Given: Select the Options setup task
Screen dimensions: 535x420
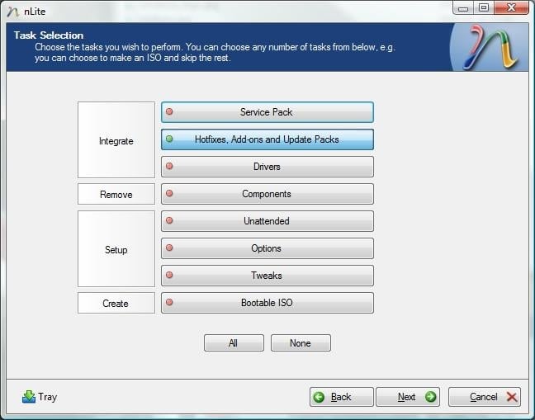Looking at the screenshot, I should click(x=267, y=248).
